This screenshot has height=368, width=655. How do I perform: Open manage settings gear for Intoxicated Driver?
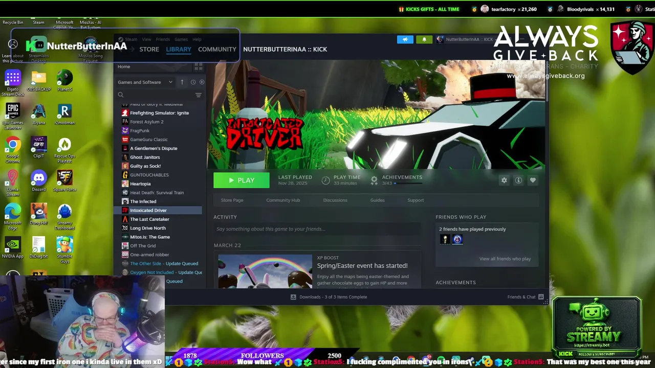pyautogui.click(x=504, y=180)
